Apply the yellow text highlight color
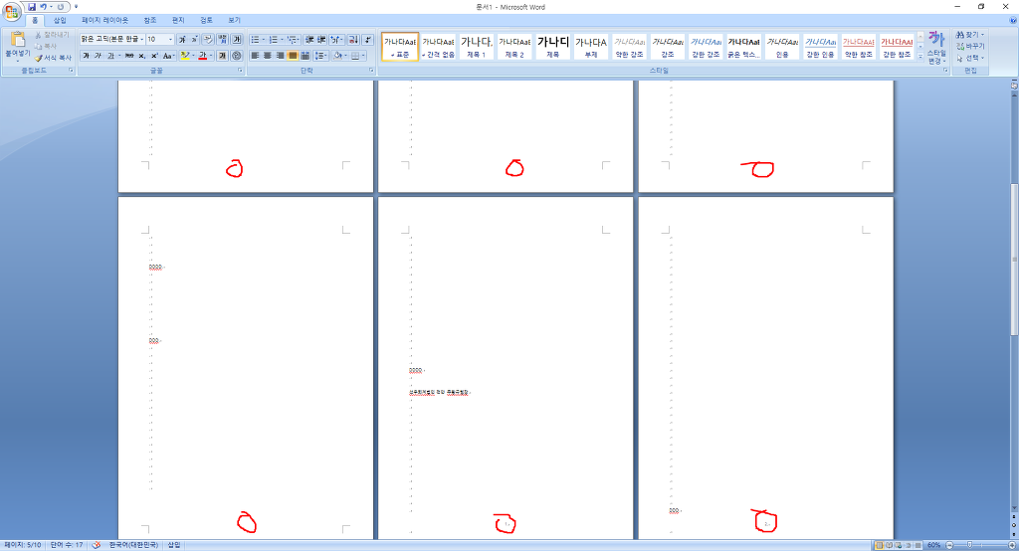 [184, 56]
